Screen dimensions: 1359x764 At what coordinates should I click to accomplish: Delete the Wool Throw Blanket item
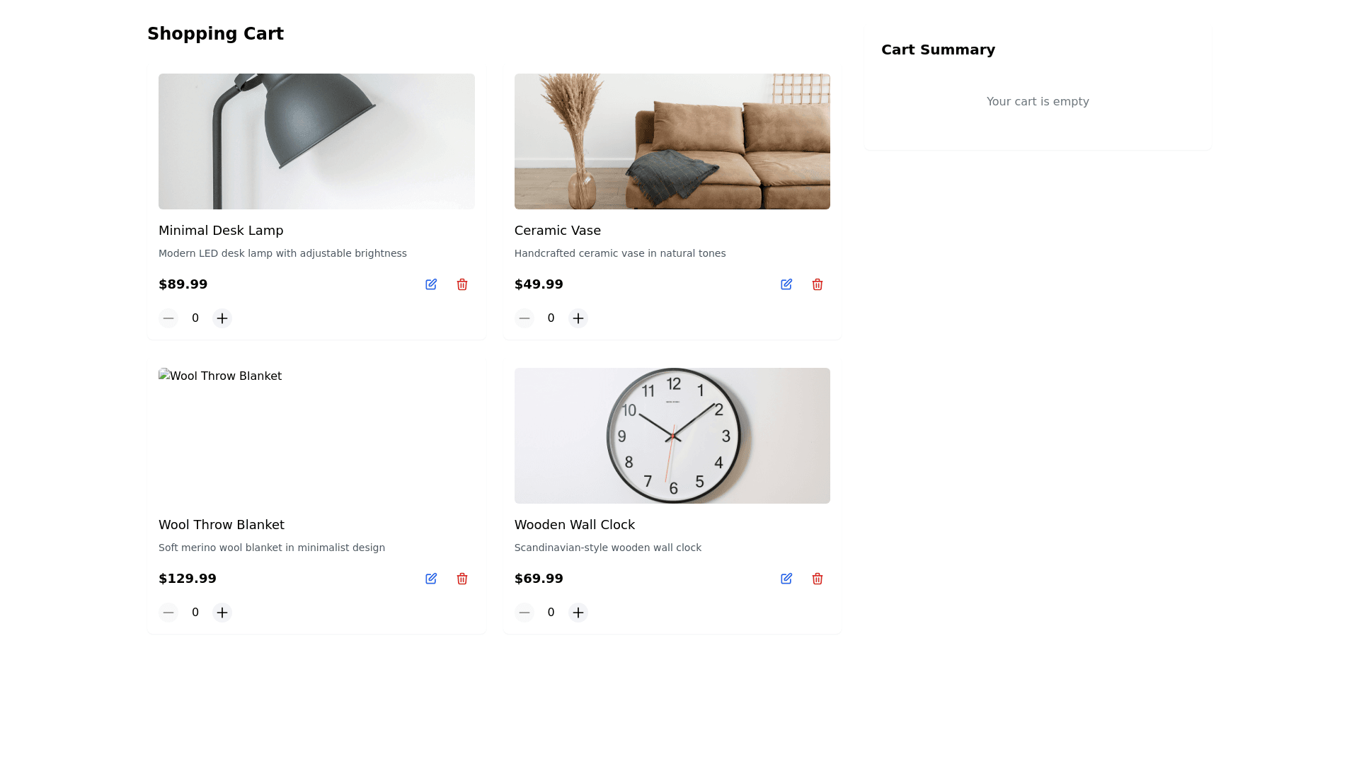pyautogui.click(x=462, y=579)
